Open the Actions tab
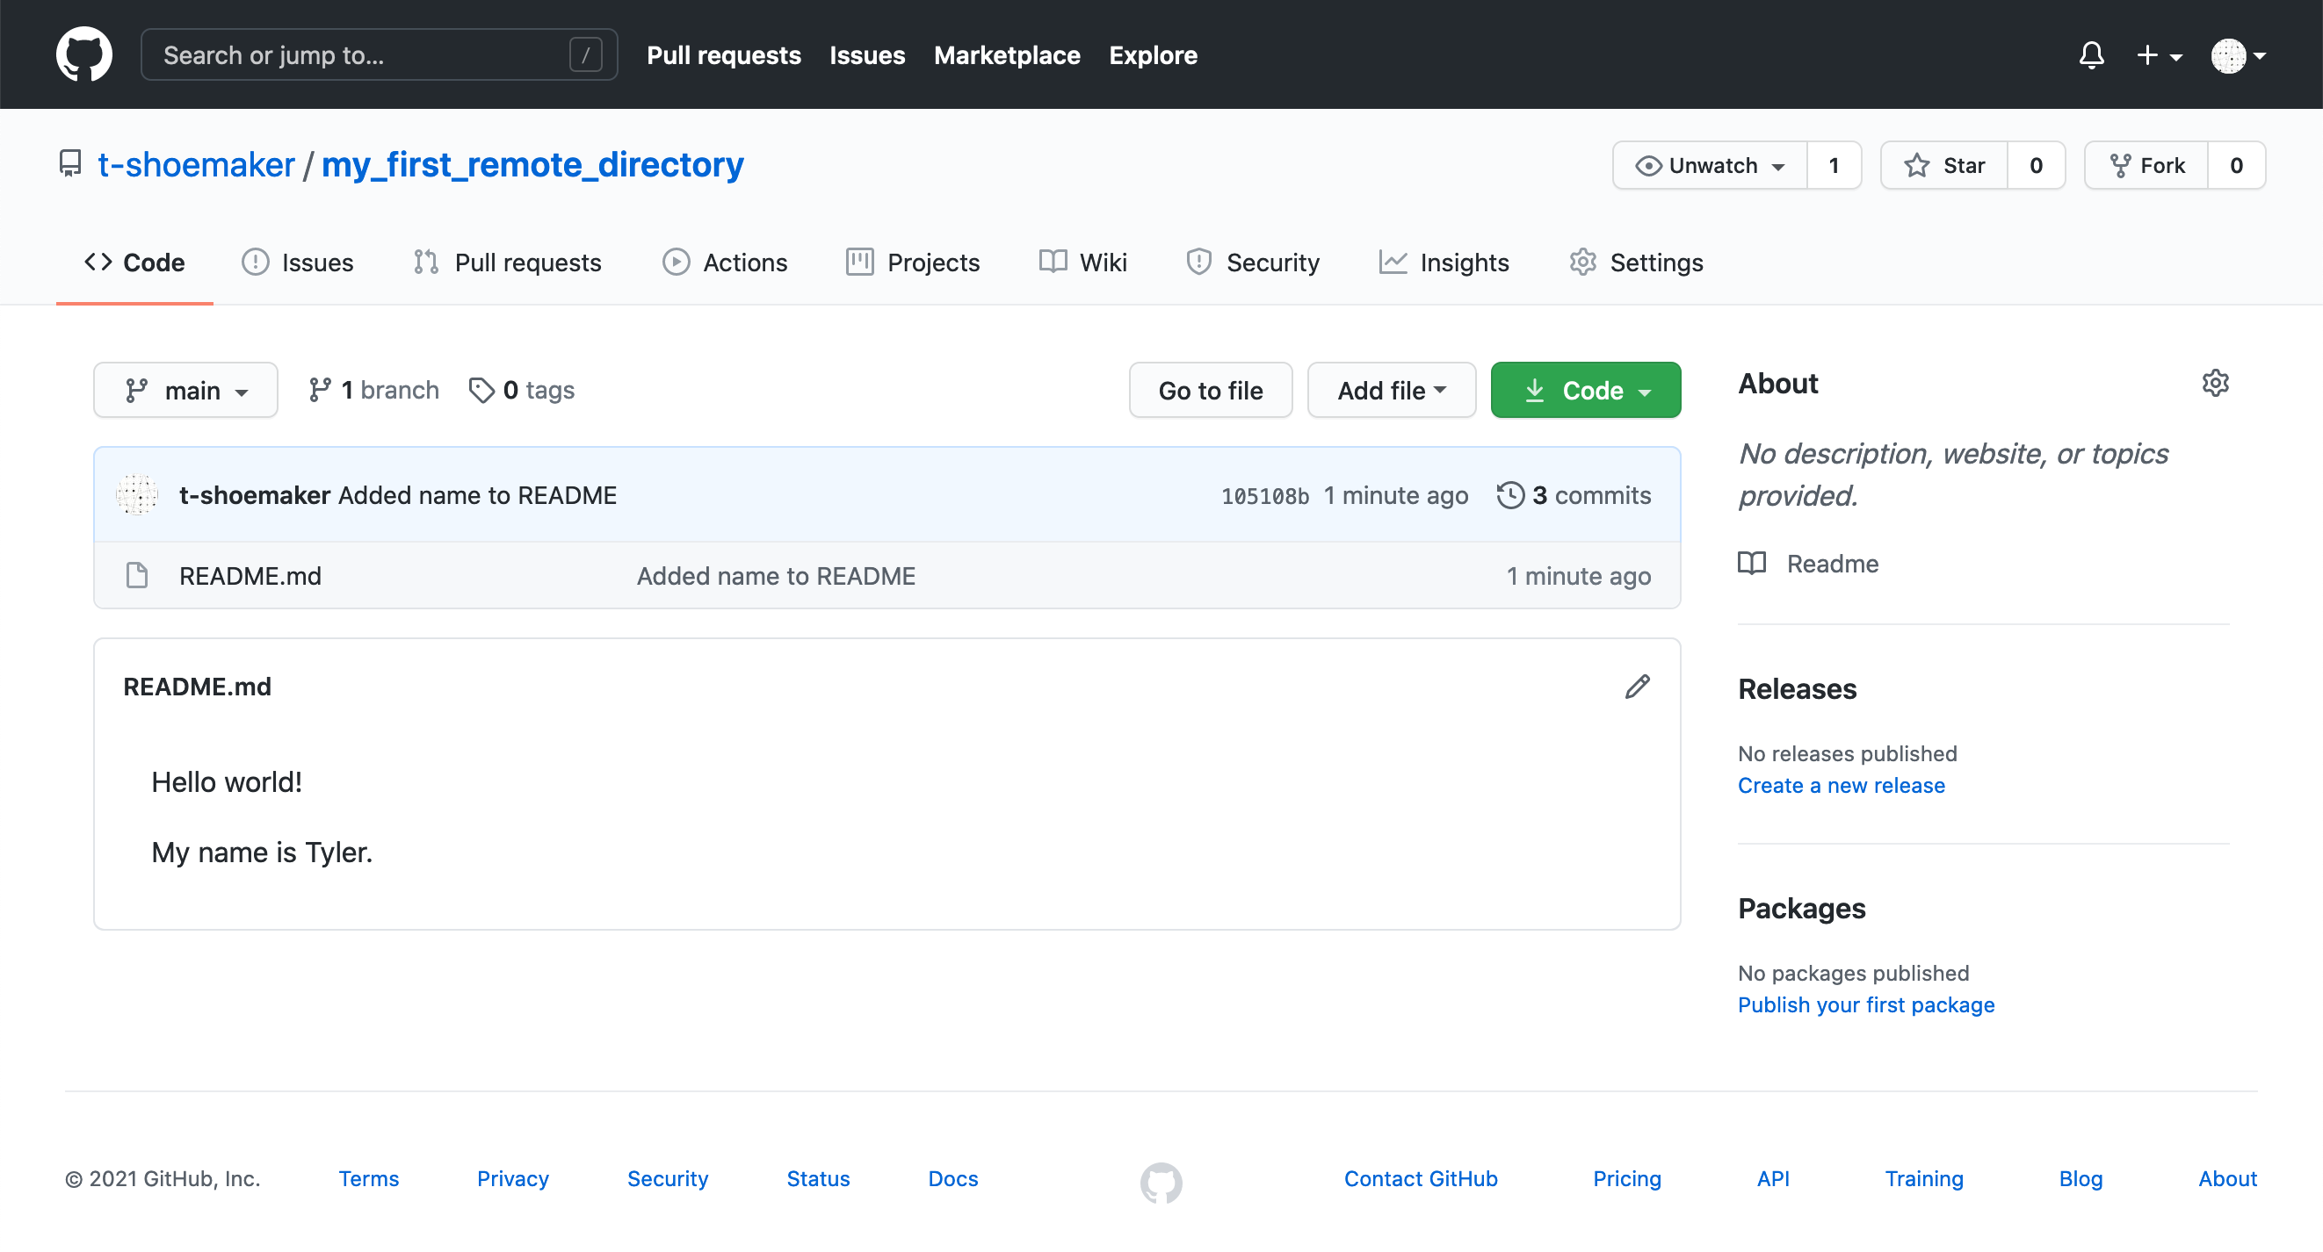The image size is (2323, 1252). click(x=725, y=263)
